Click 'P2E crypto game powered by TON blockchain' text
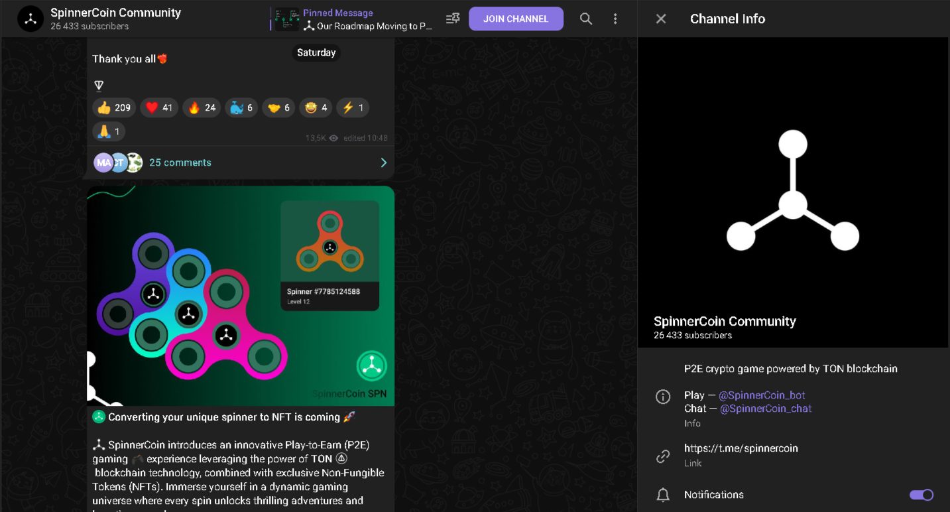Viewport: 950px width, 512px height. 791,369
